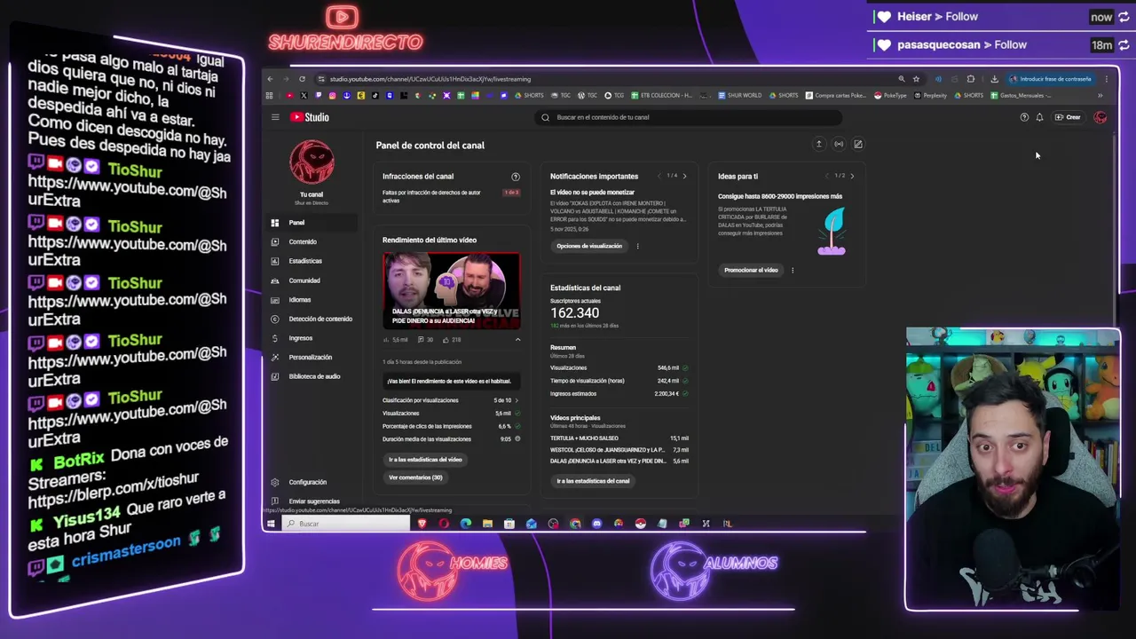Show previous important notification
This screenshot has height=639, width=1136.
coord(659,176)
